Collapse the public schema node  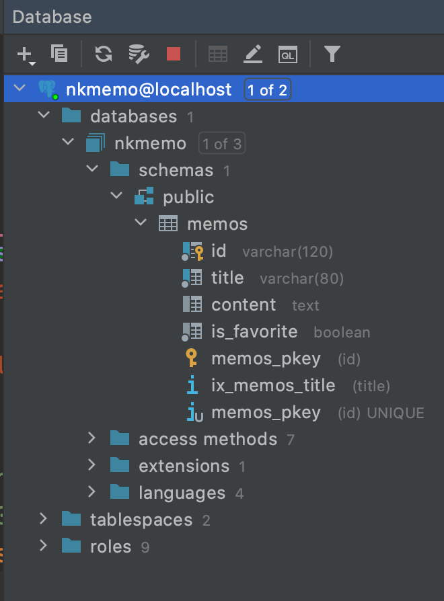[116, 196]
